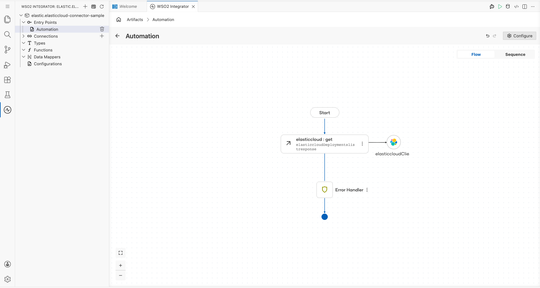Open the Search view icon
The height and width of the screenshot is (288, 540).
pos(8,35)
